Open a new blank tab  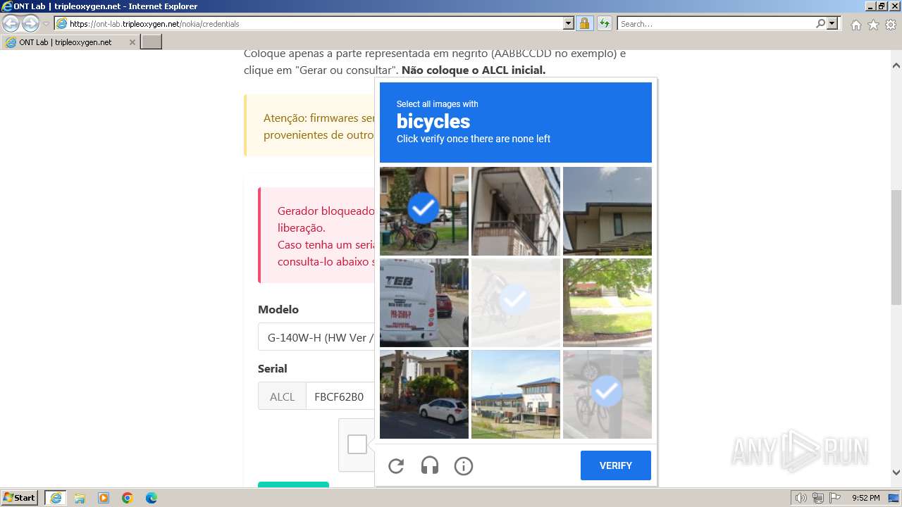[152, 42]
